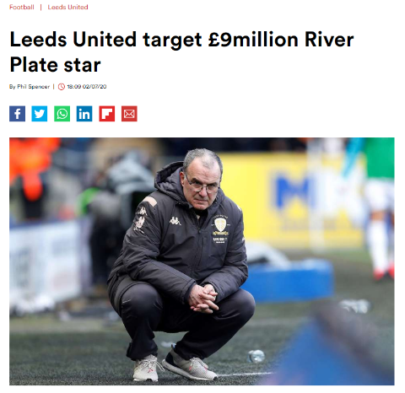Click the manager's white trainers in photo
The height and width of the screenshot is (393, 405).
175,367
